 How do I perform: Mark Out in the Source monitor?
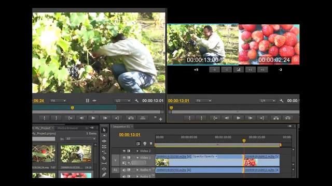(x=57, y=118)
